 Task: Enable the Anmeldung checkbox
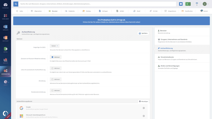[x=52, y=79]
